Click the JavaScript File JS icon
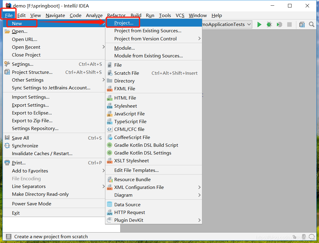 tap(110, 114)
